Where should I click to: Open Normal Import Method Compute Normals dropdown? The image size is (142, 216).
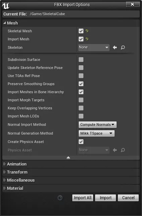pos(97,125)
